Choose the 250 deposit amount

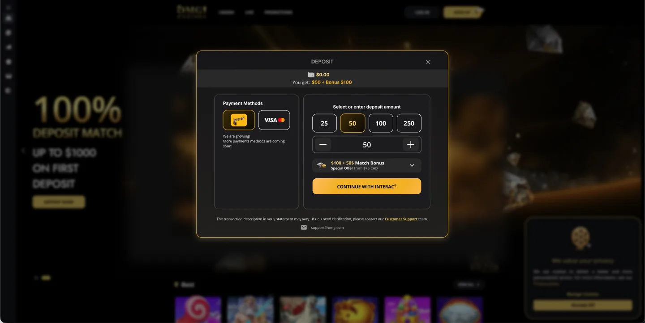[409, 123]
